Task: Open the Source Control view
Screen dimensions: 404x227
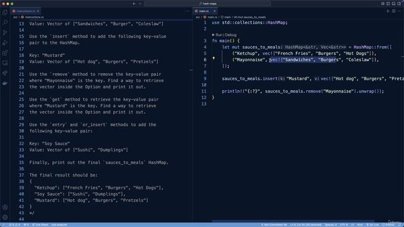Action: [5, 33]
